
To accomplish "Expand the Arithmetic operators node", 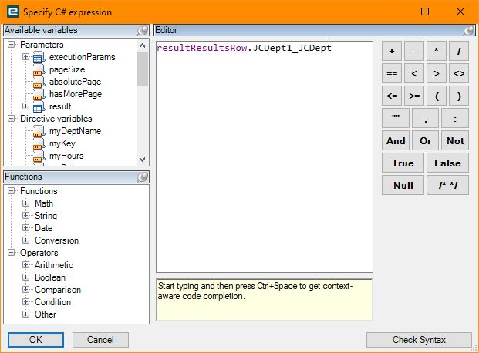I will click(x=26, y=265).
